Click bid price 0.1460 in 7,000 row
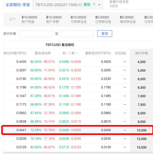 64,96
